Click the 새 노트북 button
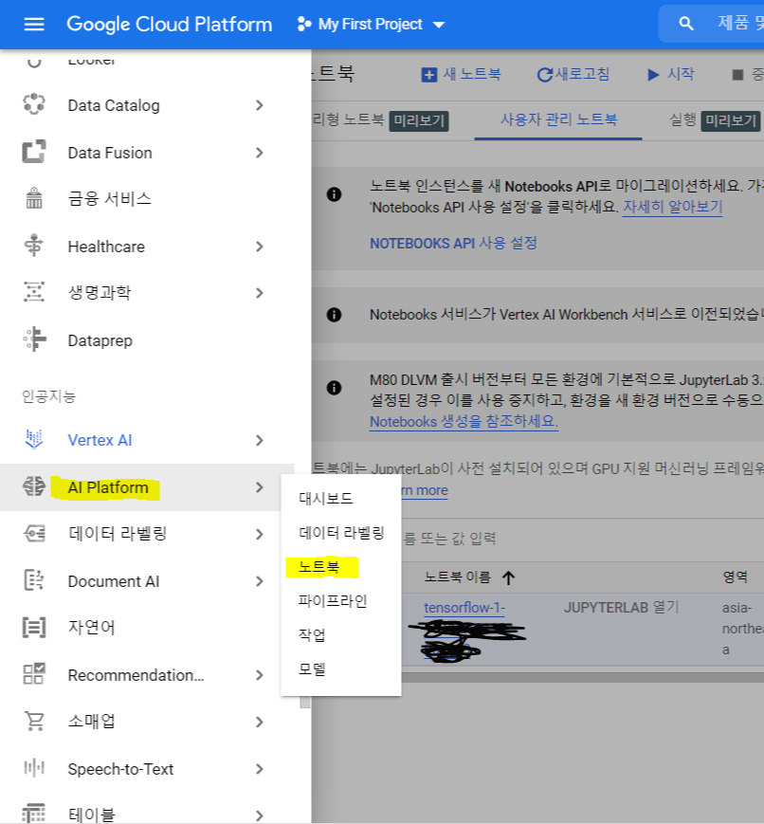This screenshot has width=764, height=824. click(x=462, y=74)
